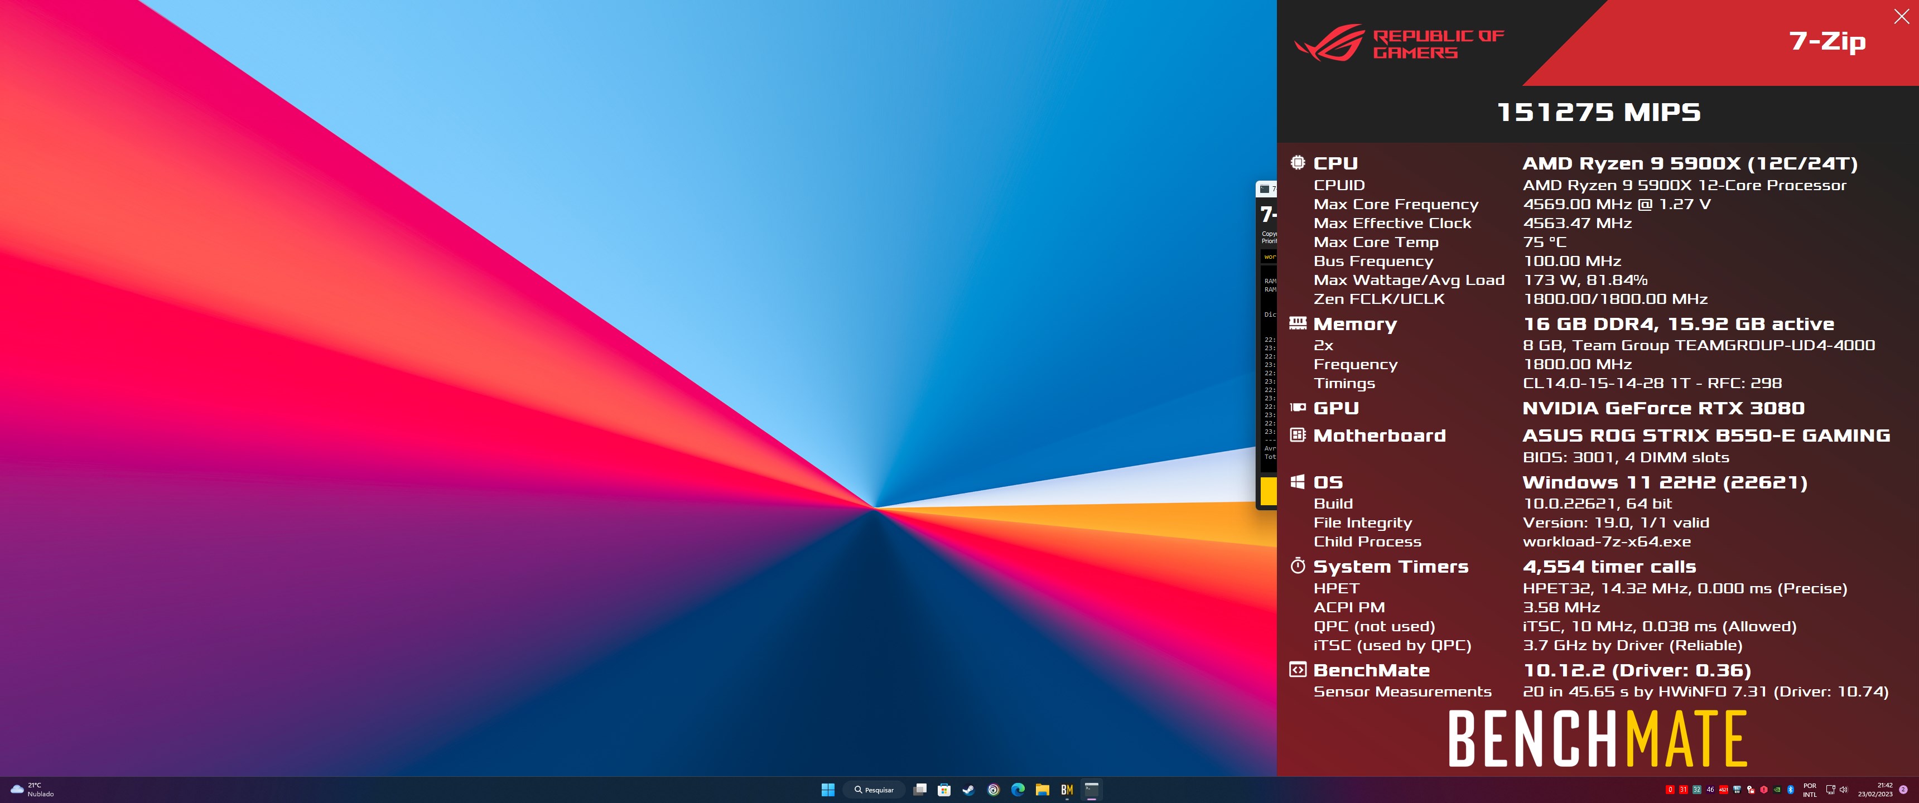Viewport: 1919px width, 803px height.
Task: Click the ASUS ROG STRIX B550-E GAMING text
Action: point(1706,435)
